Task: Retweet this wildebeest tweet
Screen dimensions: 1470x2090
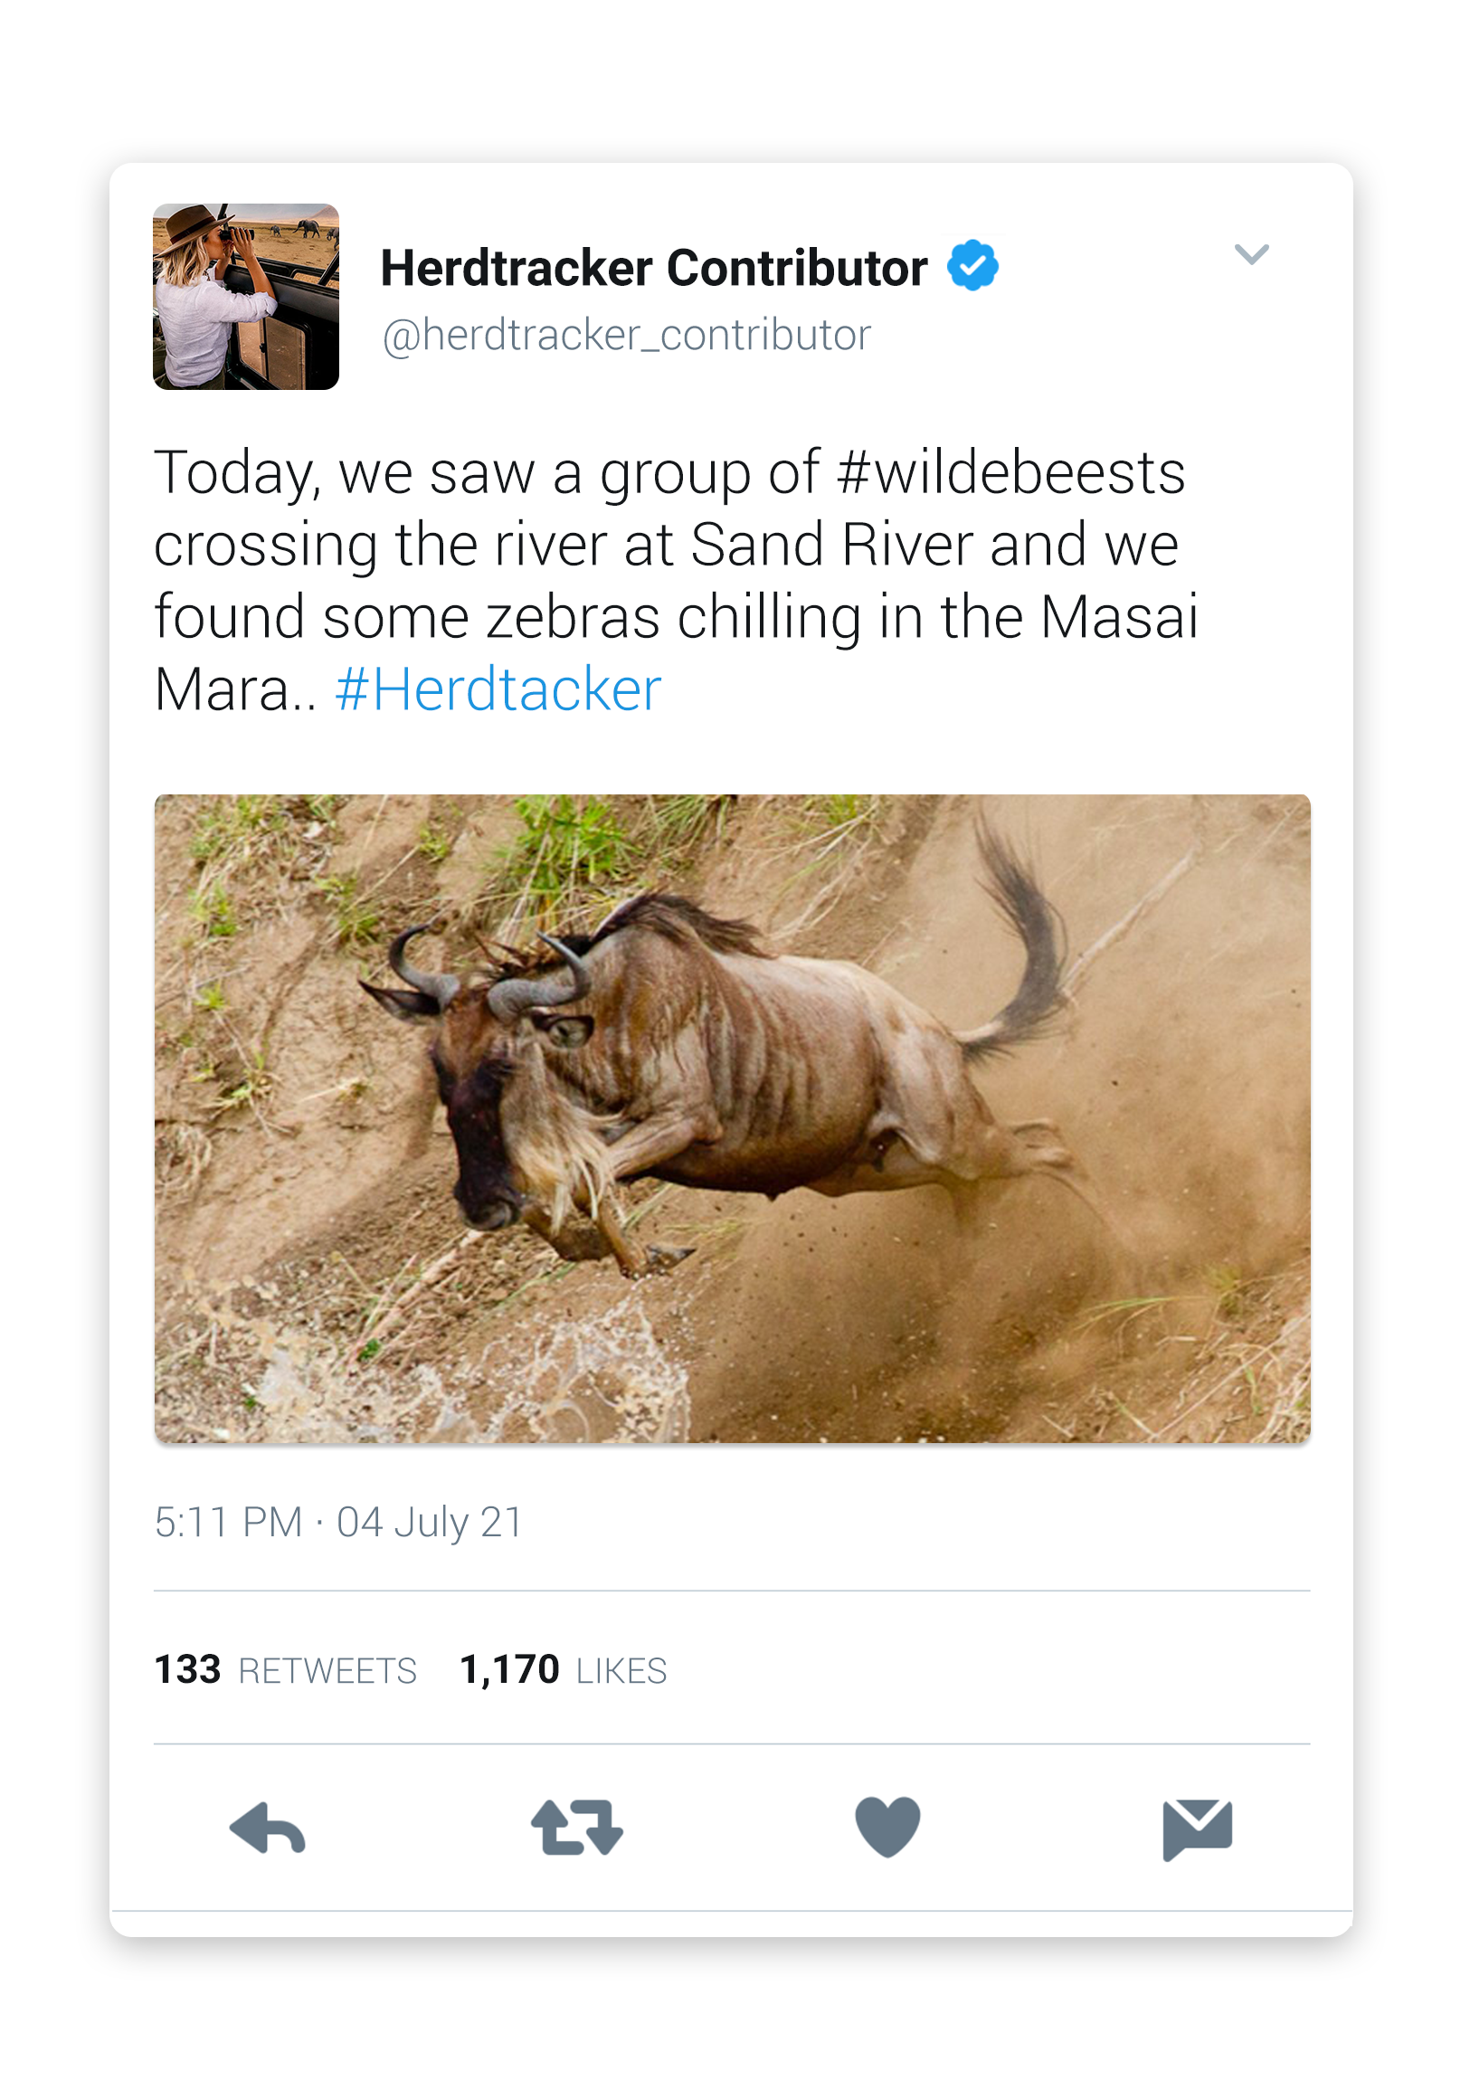Action: pyautogui.click(x=577, y=1828)
